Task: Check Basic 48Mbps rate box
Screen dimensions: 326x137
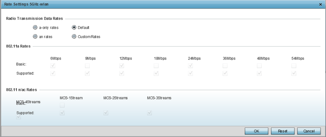Action: pos(259,66)
